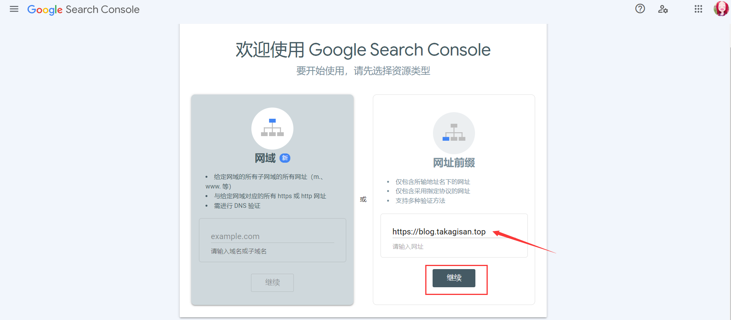The width and height of the screenshot is (731, 320).
Task: Click disabled 继续 button in the domain card
Action: coord(272,283)
